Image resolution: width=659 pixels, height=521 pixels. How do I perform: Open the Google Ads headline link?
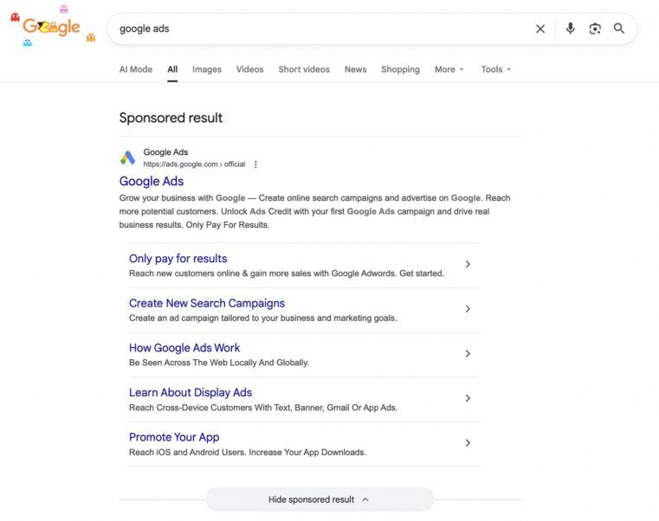coord(152,181)
